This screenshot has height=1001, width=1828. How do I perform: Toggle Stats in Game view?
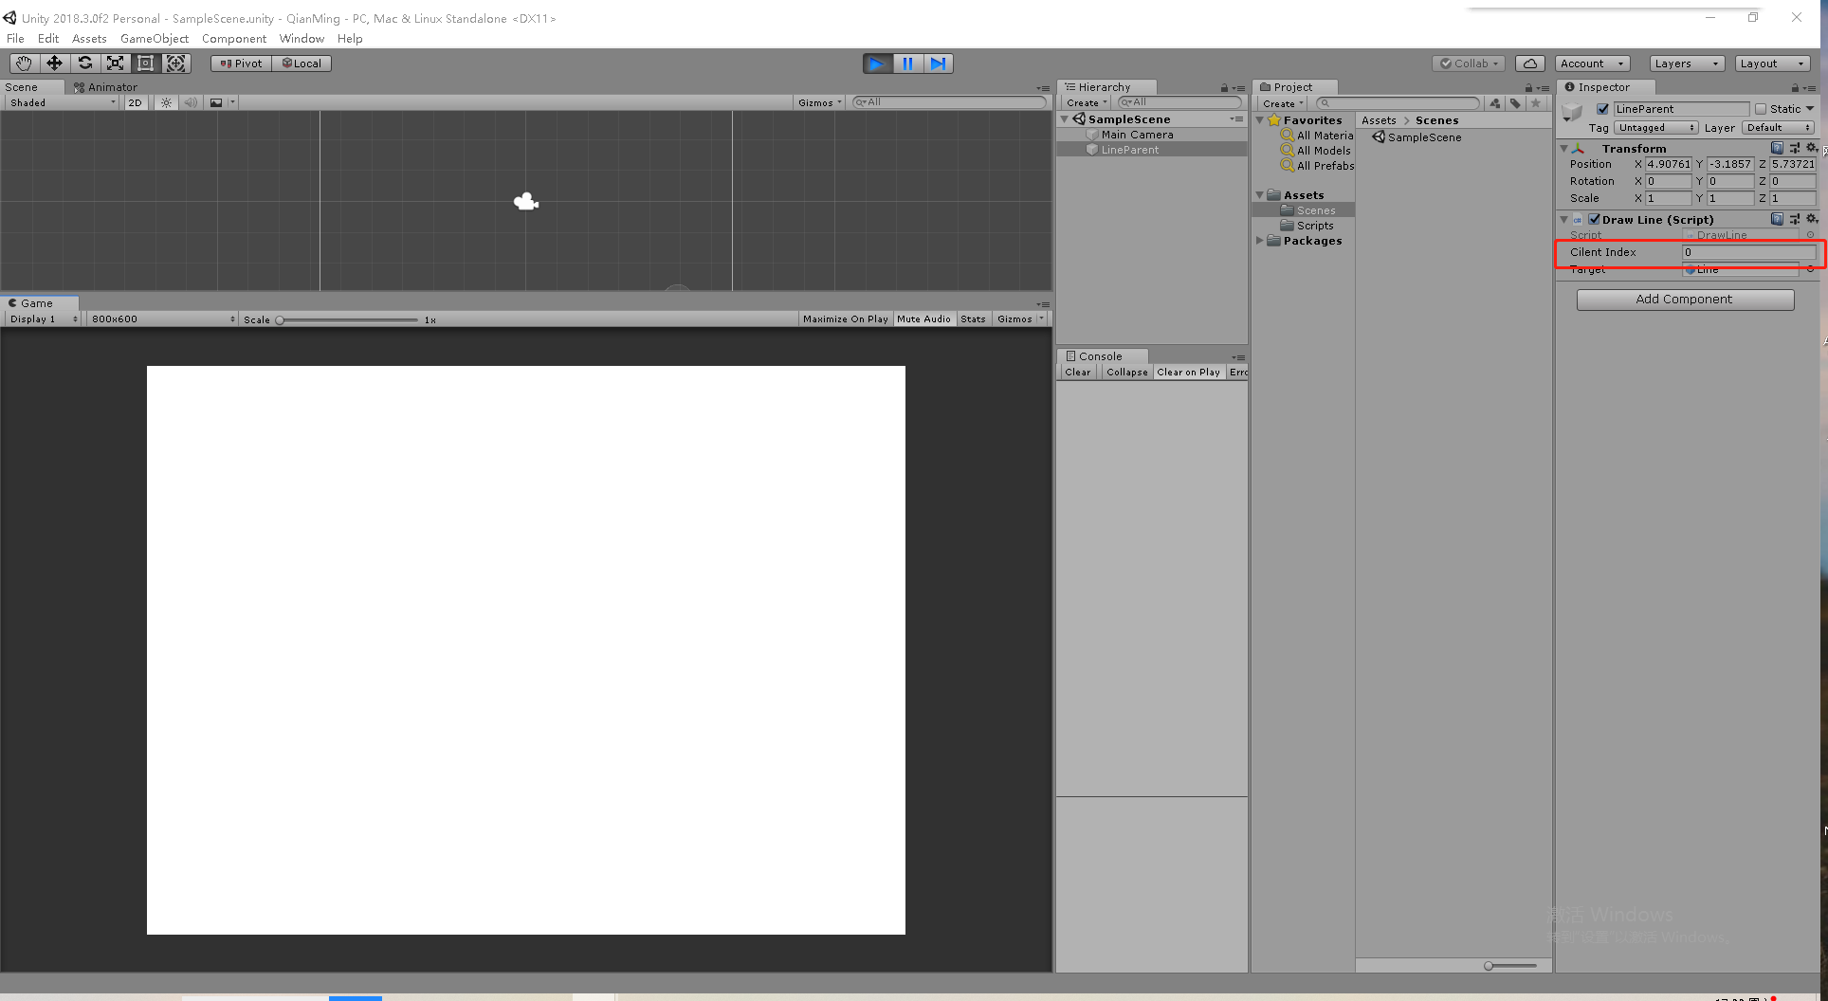pyautogui.click(x=973, y=318)
